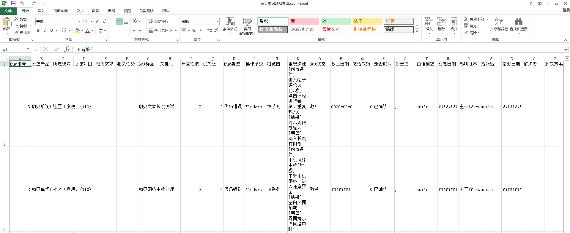570x233 pixels.
Task: Switch to the Data (数据) tab
Action: (96, 11)
